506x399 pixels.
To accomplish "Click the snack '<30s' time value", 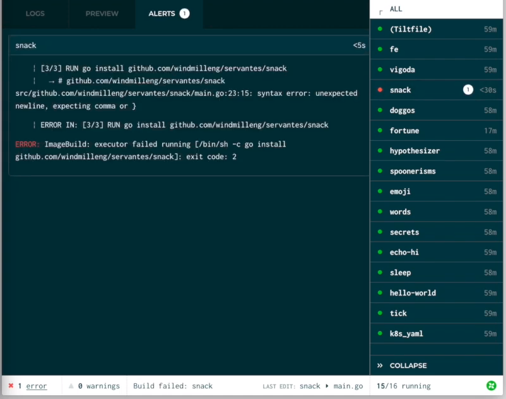I will [x=488, y=90].
